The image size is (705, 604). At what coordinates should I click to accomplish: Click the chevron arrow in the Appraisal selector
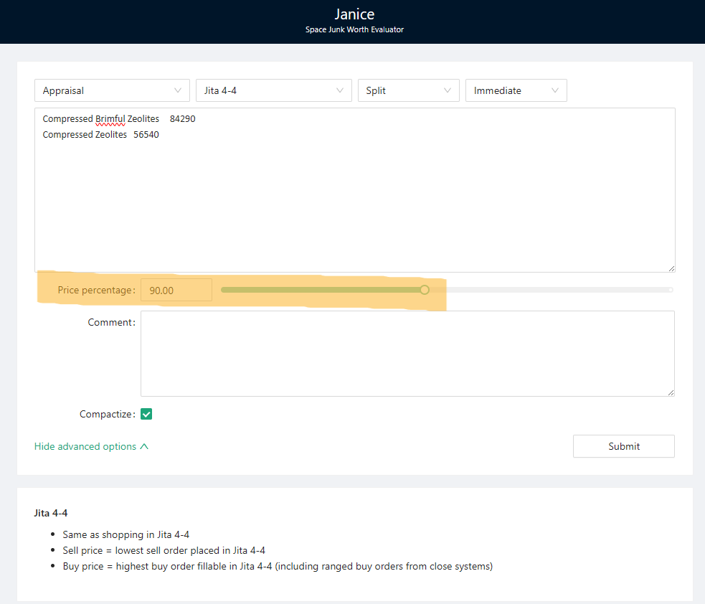tap(178, 90)
